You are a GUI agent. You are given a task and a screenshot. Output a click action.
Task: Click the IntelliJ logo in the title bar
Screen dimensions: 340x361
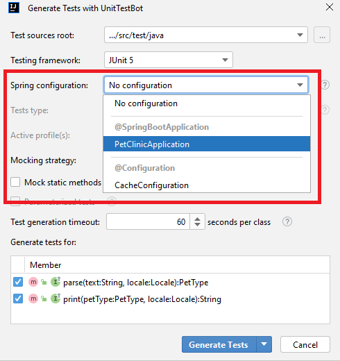click(14, 8)
